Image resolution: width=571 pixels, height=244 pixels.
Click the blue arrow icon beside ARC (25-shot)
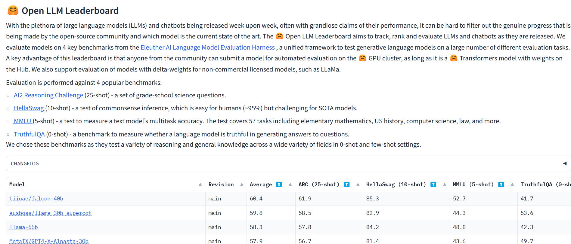[x=347, y=185]
